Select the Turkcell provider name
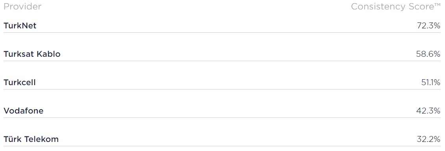The width and height of the screenshot is (445, 151). click(20, 82)
